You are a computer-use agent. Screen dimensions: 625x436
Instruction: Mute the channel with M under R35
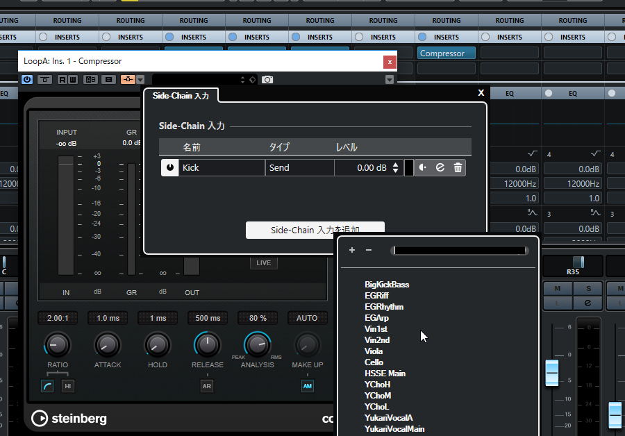click(x=557, y=288)
